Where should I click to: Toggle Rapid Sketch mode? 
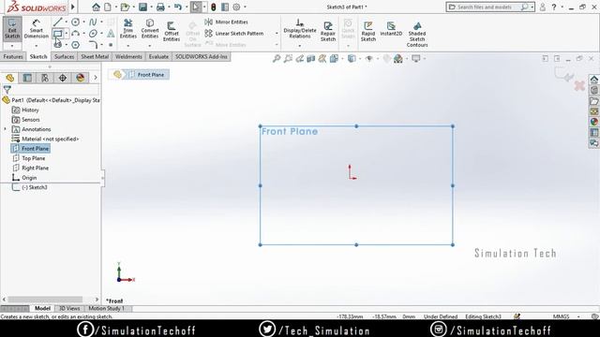368,31
